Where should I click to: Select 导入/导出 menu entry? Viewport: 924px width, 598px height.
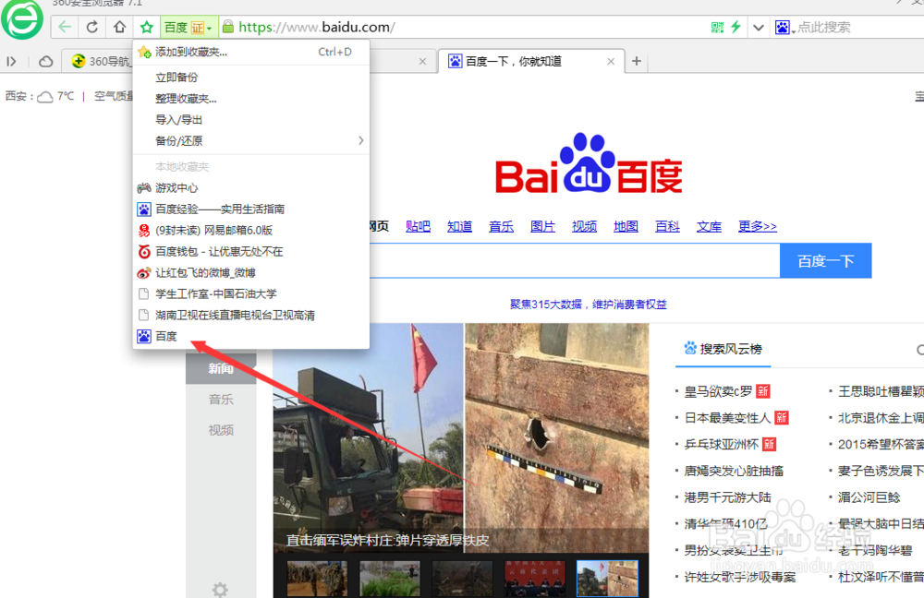click(x=251, y=119)
